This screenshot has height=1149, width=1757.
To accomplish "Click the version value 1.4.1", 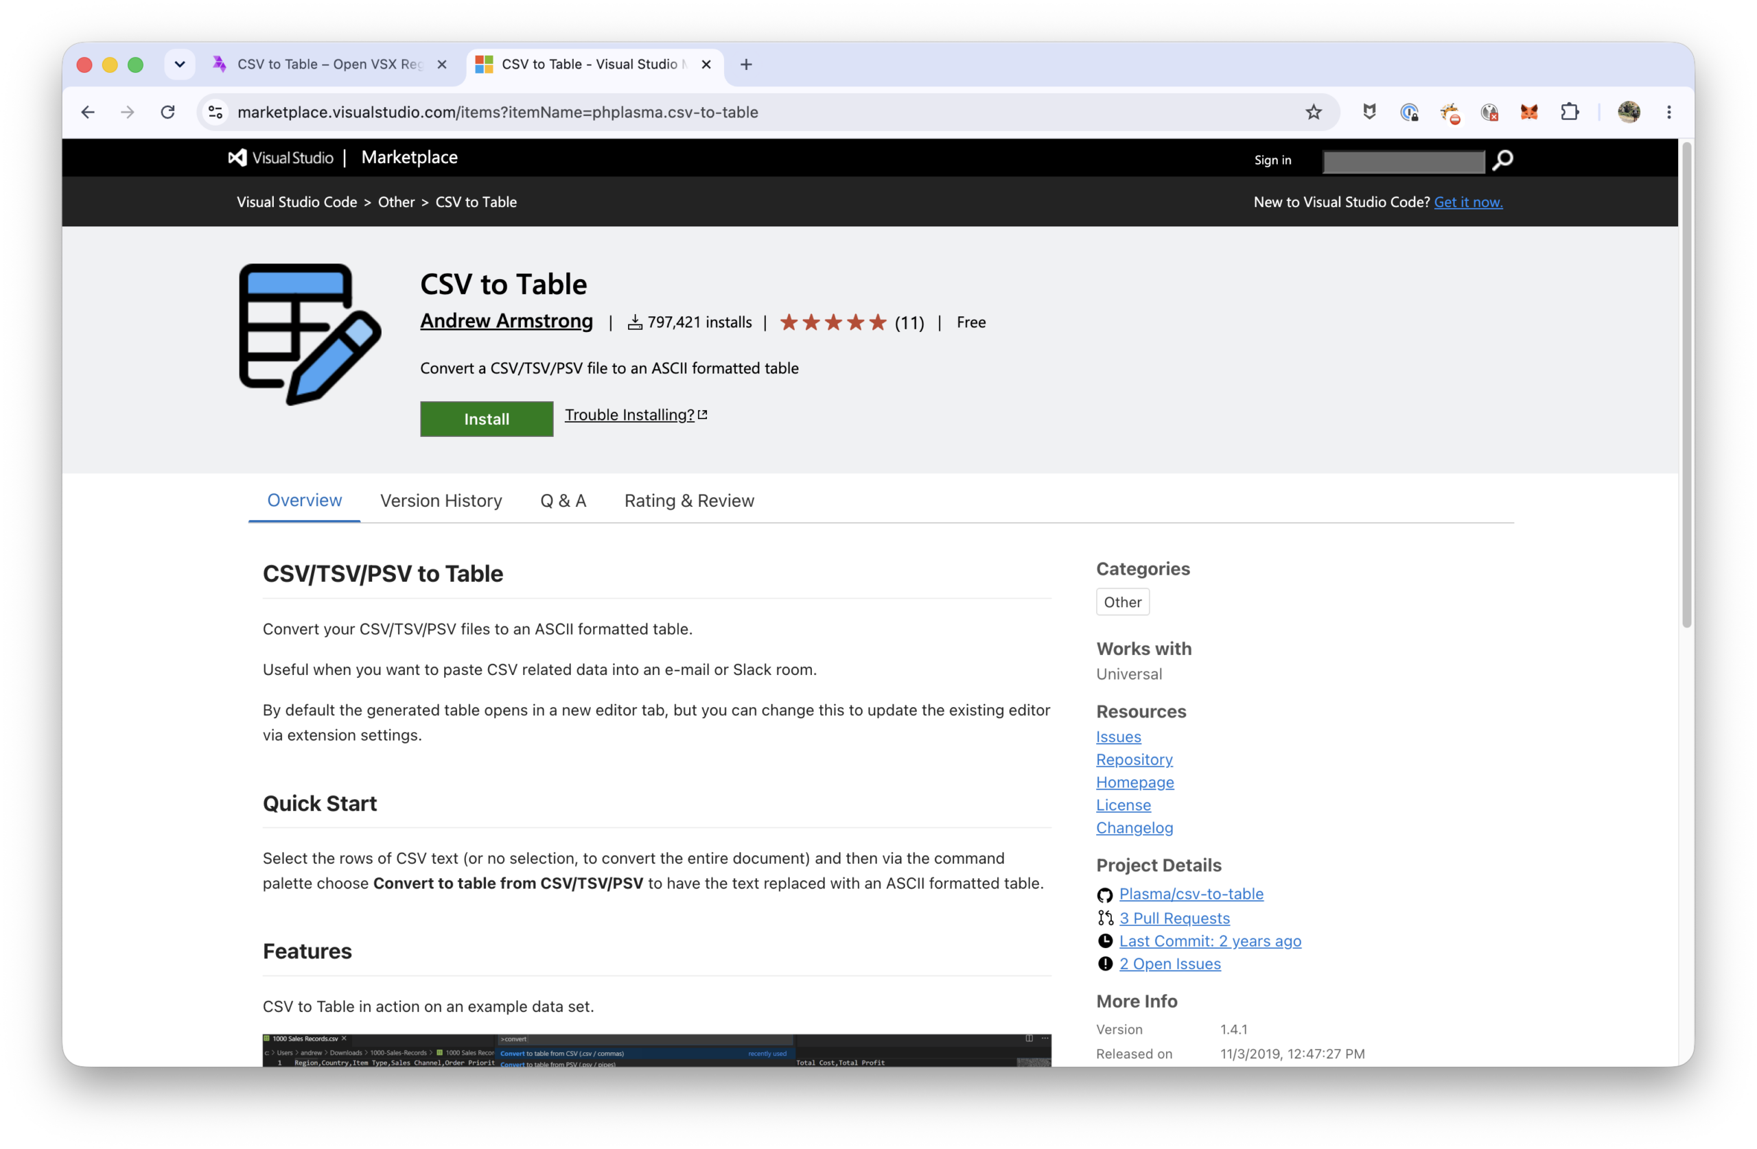I will (1233, 1030).
